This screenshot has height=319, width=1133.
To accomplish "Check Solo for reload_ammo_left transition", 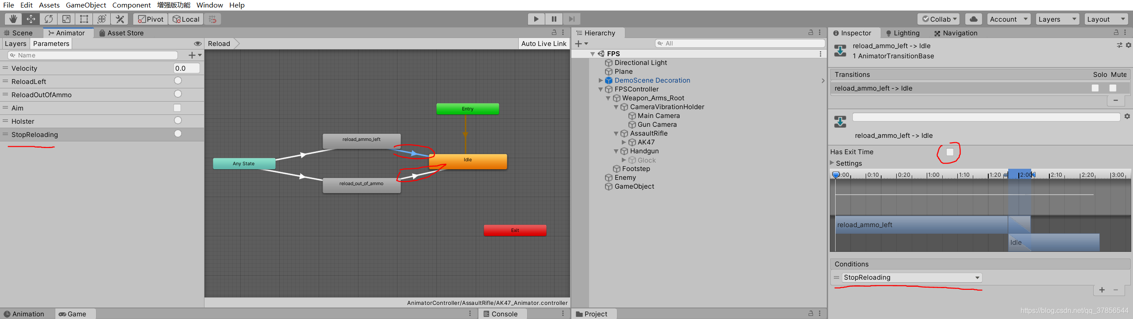I will (1095, 88).
